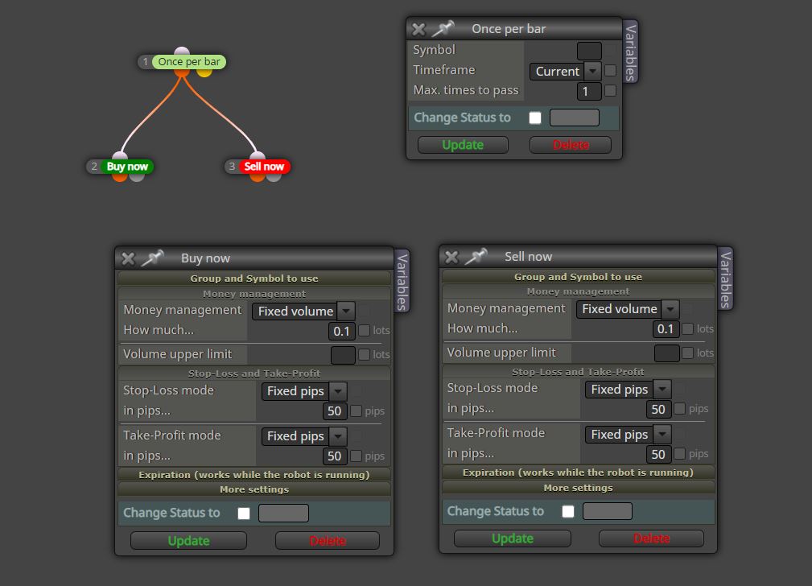Screen dimensions: 812x586
Task: Click Delete in Buy now panel
Action: 328,540
